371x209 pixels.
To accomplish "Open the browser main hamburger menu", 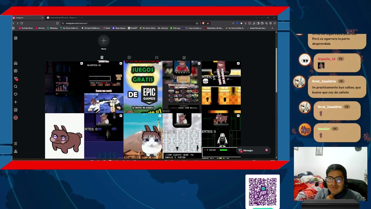I will pos(274,23).
